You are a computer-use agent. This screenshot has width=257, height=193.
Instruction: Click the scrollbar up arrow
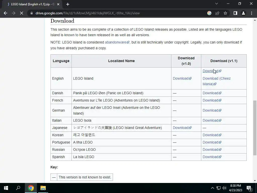coord(255,20)
